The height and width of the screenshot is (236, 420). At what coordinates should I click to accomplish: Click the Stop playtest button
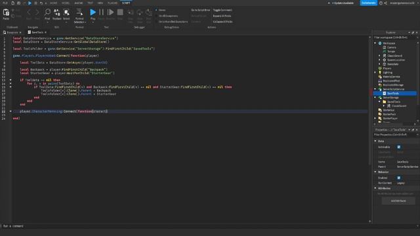[x=120, y=12]
